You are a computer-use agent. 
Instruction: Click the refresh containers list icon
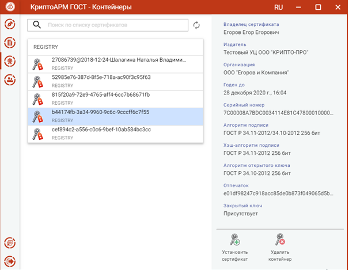[x=196, y=25]
